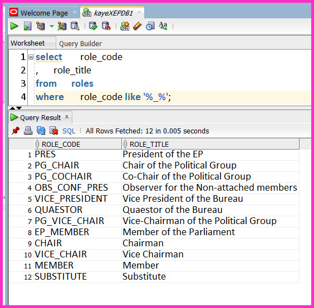Click the SQL link in the results toolbar
The width and height of the screenshot is (314, 308).
(68, 131)
